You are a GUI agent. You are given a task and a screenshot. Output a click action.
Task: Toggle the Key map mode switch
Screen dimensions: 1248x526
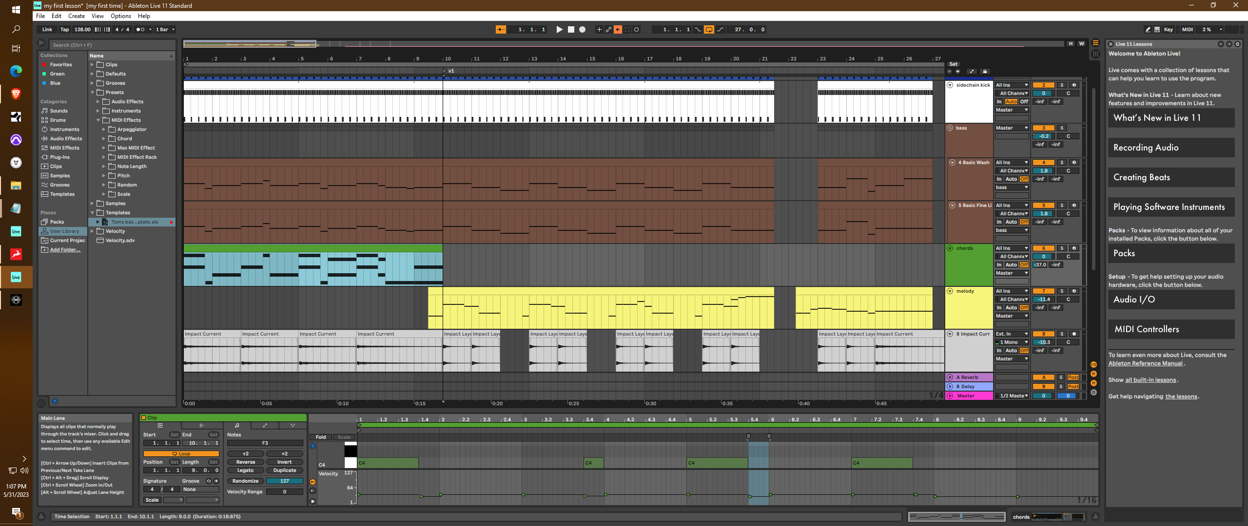click(1169, 30)
